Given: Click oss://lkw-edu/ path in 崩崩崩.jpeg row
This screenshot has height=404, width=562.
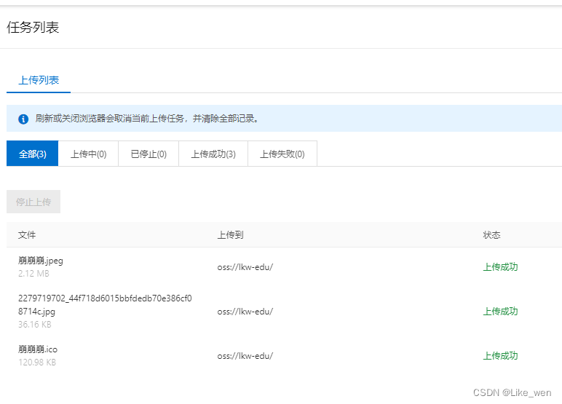Looking at the screenshot, I should 245,267.
